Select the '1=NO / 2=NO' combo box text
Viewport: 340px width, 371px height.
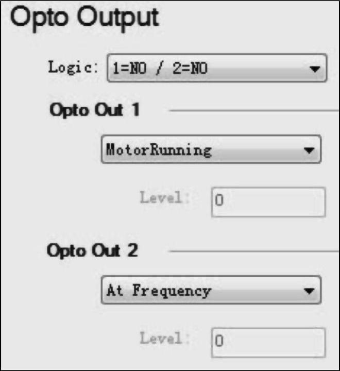coord(160,69)
